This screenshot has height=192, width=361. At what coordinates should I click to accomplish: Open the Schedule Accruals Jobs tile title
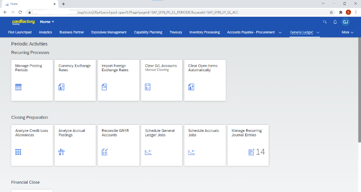[x=203, y=133]
